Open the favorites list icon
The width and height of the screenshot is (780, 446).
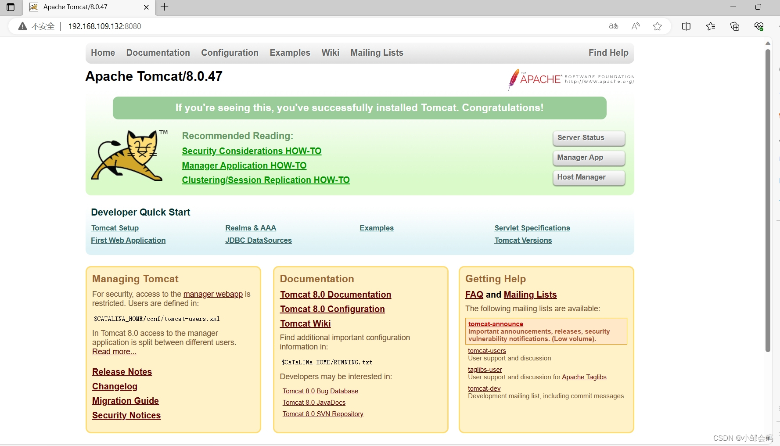pos(711,26)
